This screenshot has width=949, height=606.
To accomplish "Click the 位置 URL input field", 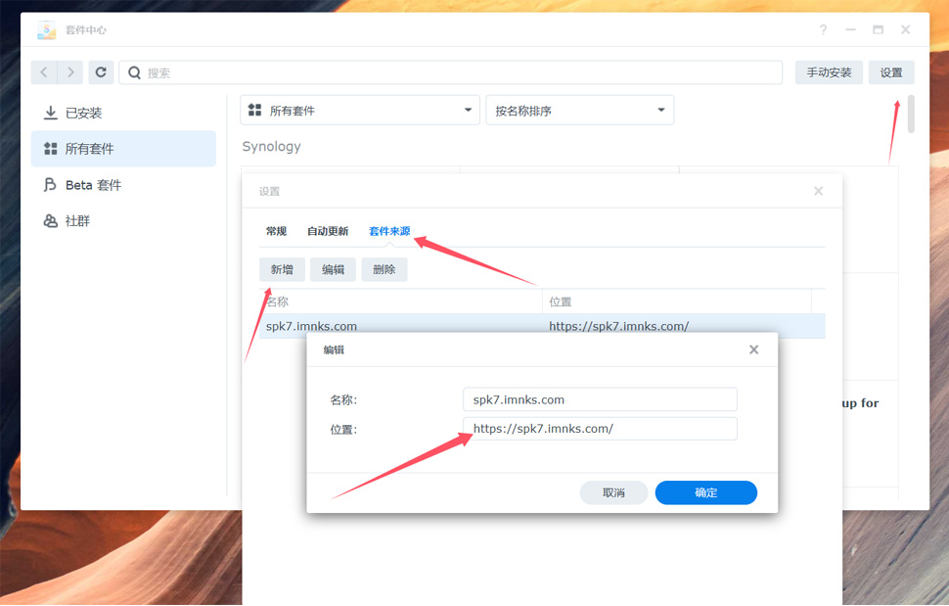I will (x=599, y=429).
